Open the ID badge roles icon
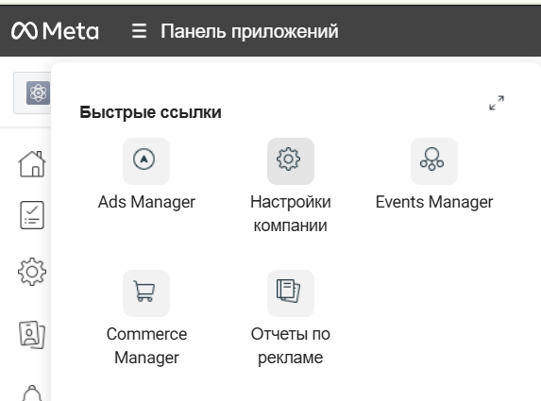 pyautogui.click(x=32, y=334)
